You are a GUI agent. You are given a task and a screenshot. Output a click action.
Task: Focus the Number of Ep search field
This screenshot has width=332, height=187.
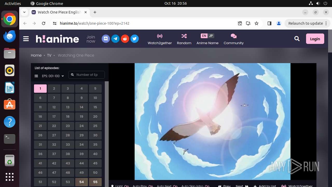click(87, 75)
